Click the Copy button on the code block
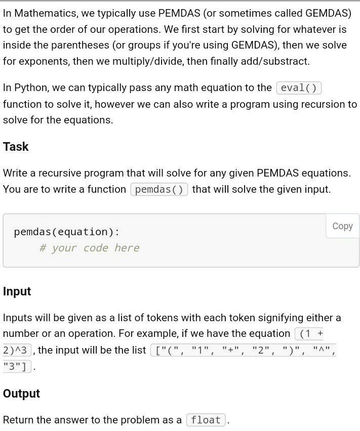The width and height of the screenshot is (360, 431). coord(342,226)
